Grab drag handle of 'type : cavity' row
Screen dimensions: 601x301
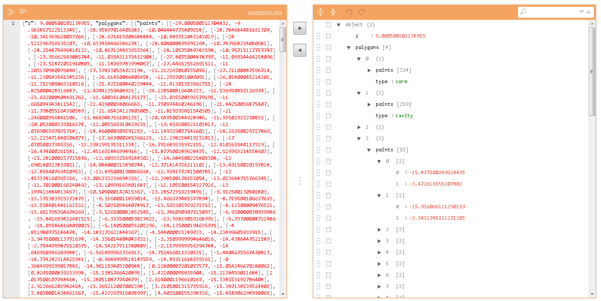(319, 116)
